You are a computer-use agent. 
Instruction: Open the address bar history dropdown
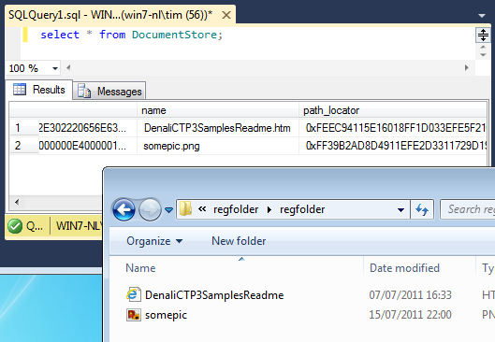400,209
